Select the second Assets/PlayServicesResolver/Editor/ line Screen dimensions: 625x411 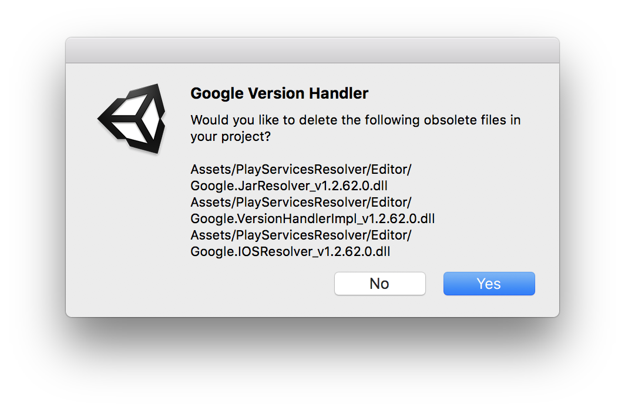point(300,202)
